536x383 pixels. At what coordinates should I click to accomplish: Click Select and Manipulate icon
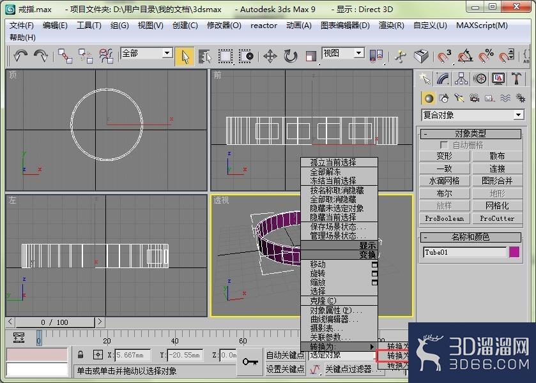[401, 56]
